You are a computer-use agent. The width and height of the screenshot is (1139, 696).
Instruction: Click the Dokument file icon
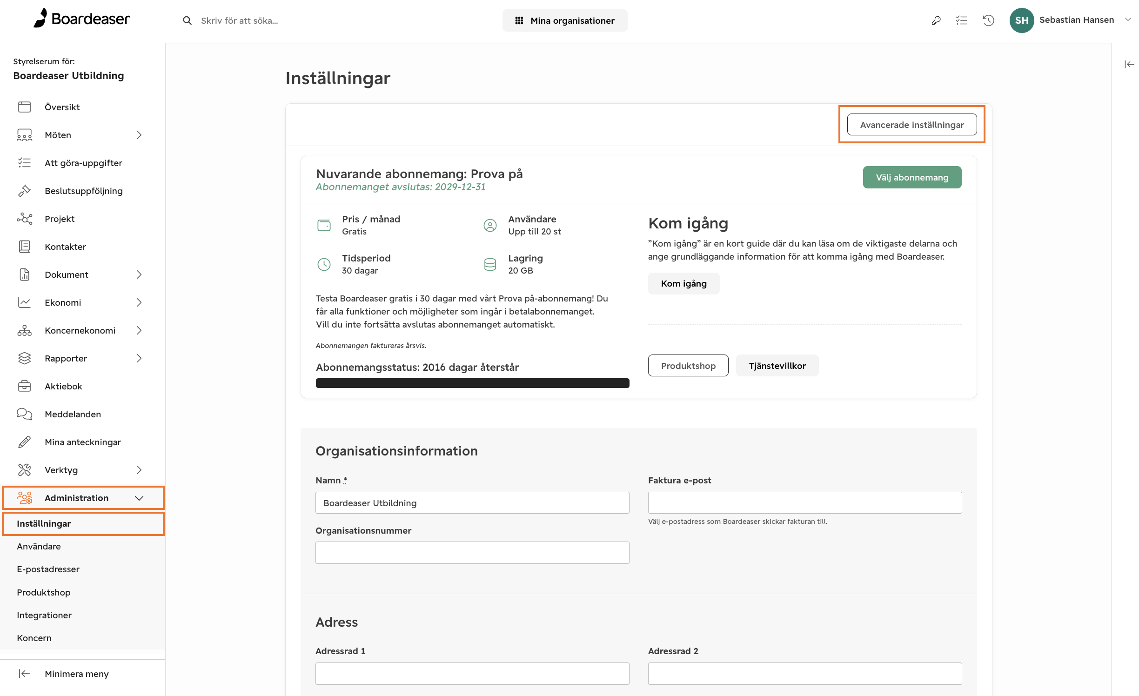coord(24,274)
